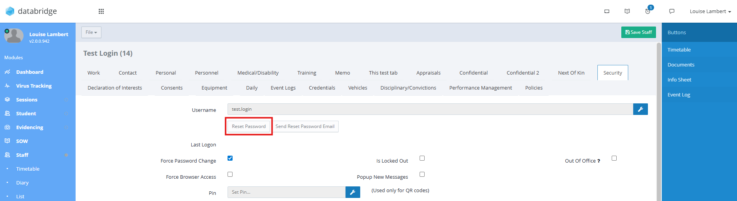Switch to the Work tab
The height and width of the screenshot is (201, 737).
click(x=94, y=73)
